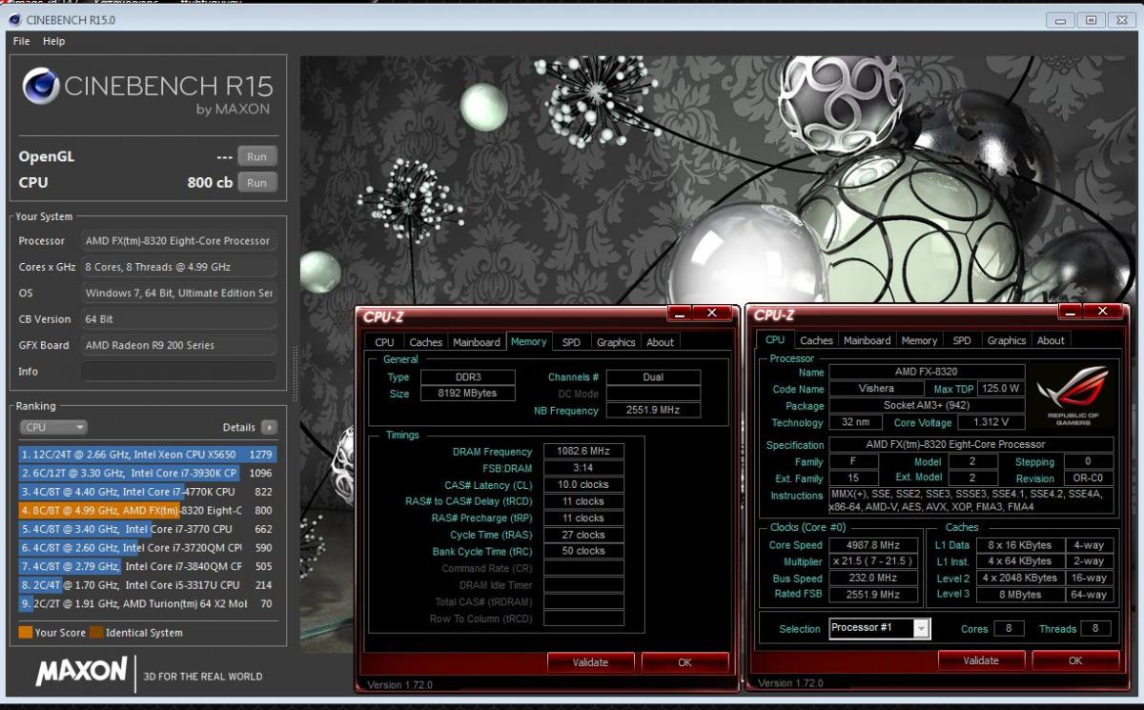Run the CPU benchmark
Screen dimensions: 1144x710
pos(257,182)
